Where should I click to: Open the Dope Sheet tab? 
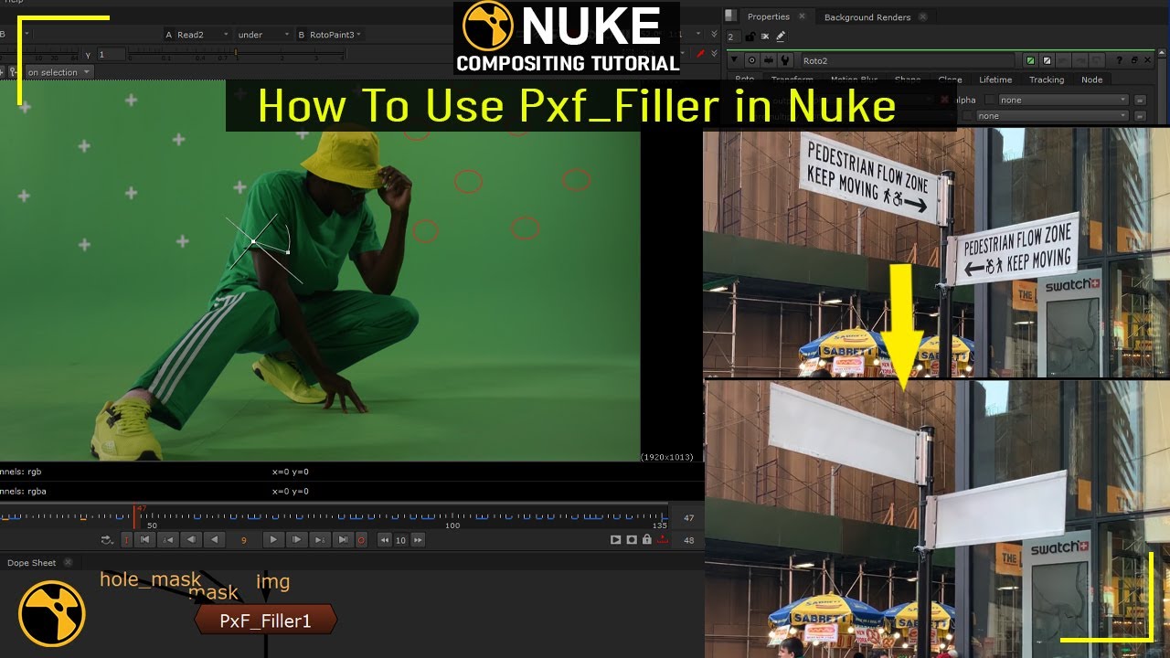[32, 563]
